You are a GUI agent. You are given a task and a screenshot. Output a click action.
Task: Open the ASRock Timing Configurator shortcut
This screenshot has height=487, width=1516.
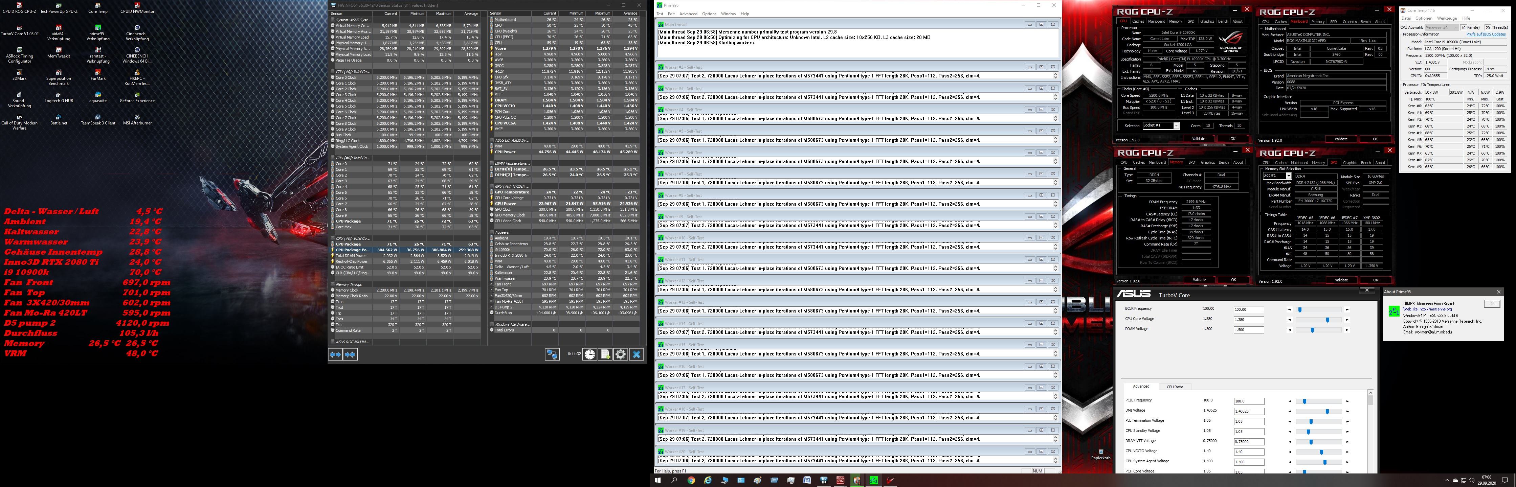(19, 55)
